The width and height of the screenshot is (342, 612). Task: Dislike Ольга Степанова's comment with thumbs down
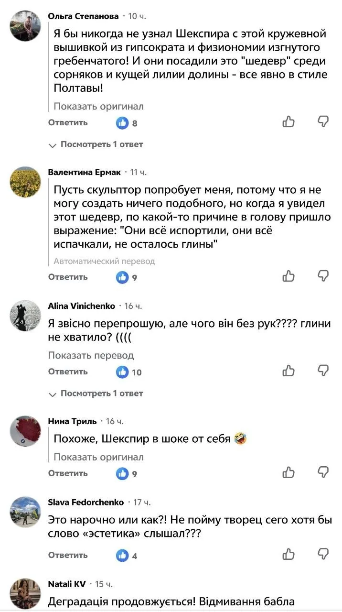pos(323,122)
